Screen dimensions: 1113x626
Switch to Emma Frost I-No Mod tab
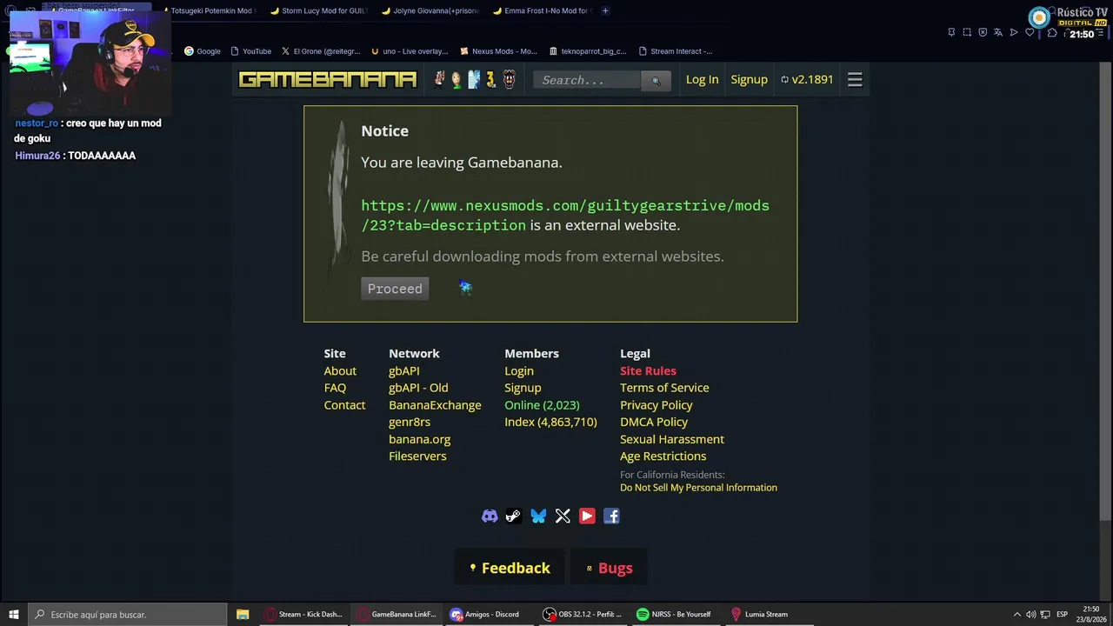[x=541, y=10]
